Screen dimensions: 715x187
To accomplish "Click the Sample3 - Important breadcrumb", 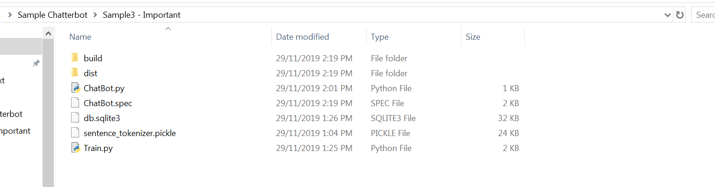I will 142,15.
